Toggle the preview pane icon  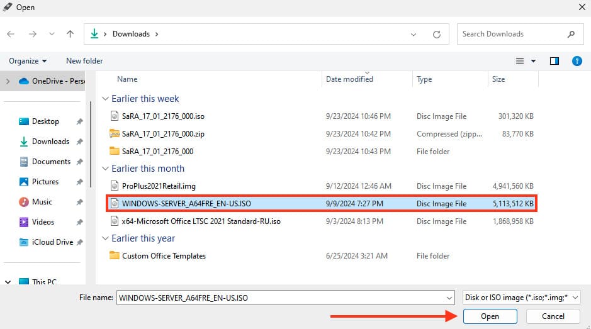554,61
